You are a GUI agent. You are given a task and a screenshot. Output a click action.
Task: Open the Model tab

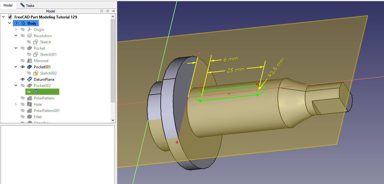[x=8, y=5]
